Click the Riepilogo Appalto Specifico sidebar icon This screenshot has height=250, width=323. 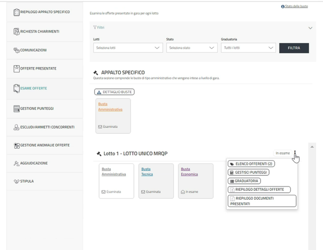coord(16,12)
